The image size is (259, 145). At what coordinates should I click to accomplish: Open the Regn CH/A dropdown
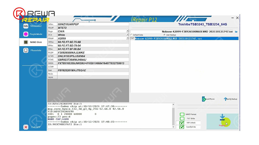128,31
